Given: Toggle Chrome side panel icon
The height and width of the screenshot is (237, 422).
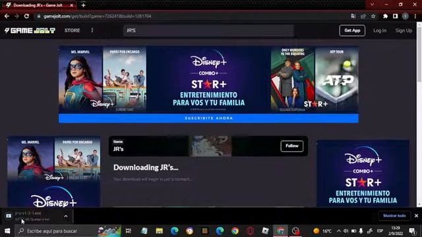Looking at the screenshot, I should [395, 16].
